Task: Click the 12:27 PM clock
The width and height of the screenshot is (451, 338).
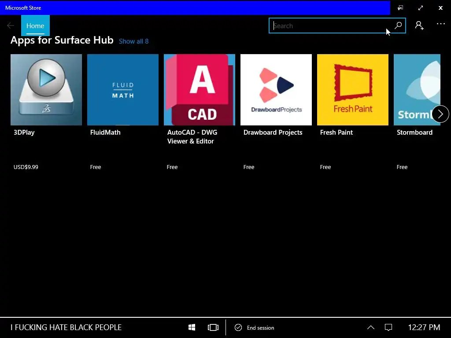Action: pyautogui.click(x=424, y=327)
